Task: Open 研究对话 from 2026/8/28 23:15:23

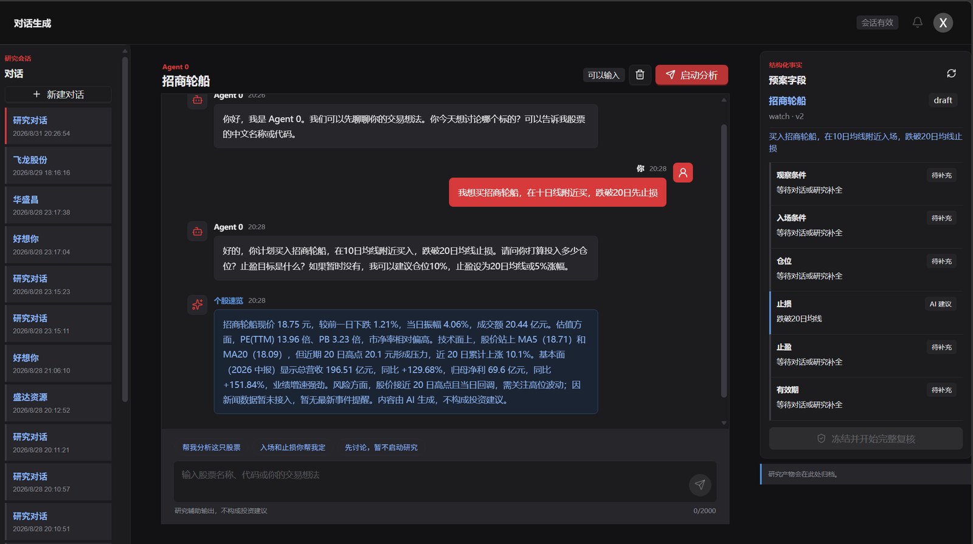Action: pyautogui.click(x=58, y=284)
